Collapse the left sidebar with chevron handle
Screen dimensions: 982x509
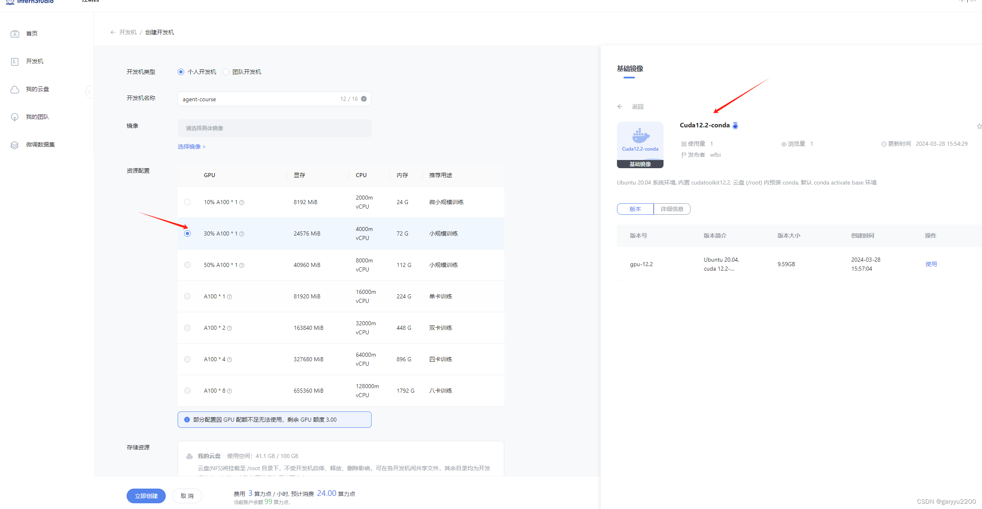[x=89, y=92]
